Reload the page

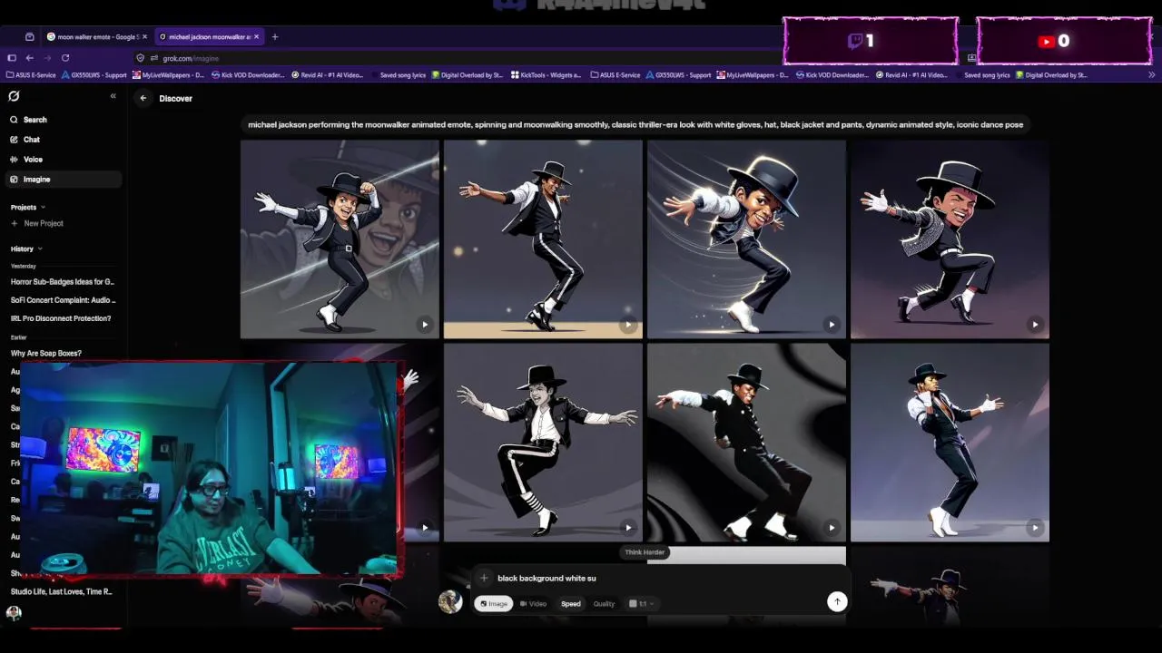click(65, 58)
